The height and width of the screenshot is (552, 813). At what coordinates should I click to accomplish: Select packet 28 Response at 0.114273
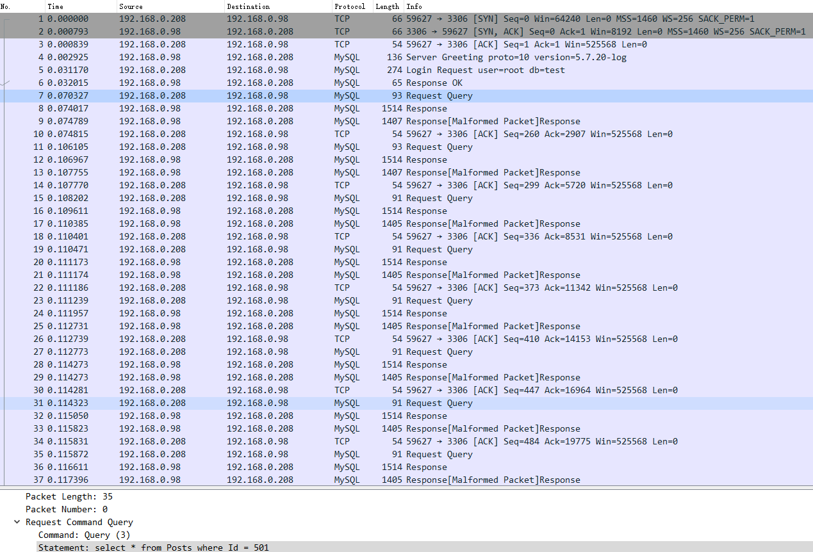tap(406, 364)
